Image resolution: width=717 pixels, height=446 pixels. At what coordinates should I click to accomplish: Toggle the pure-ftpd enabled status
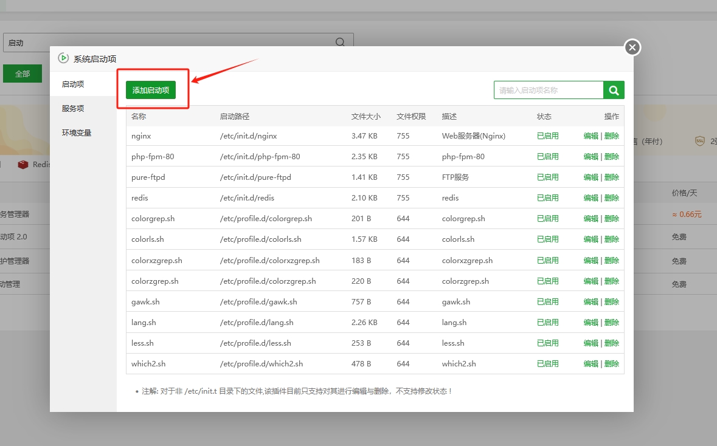[x=547, y=177]
